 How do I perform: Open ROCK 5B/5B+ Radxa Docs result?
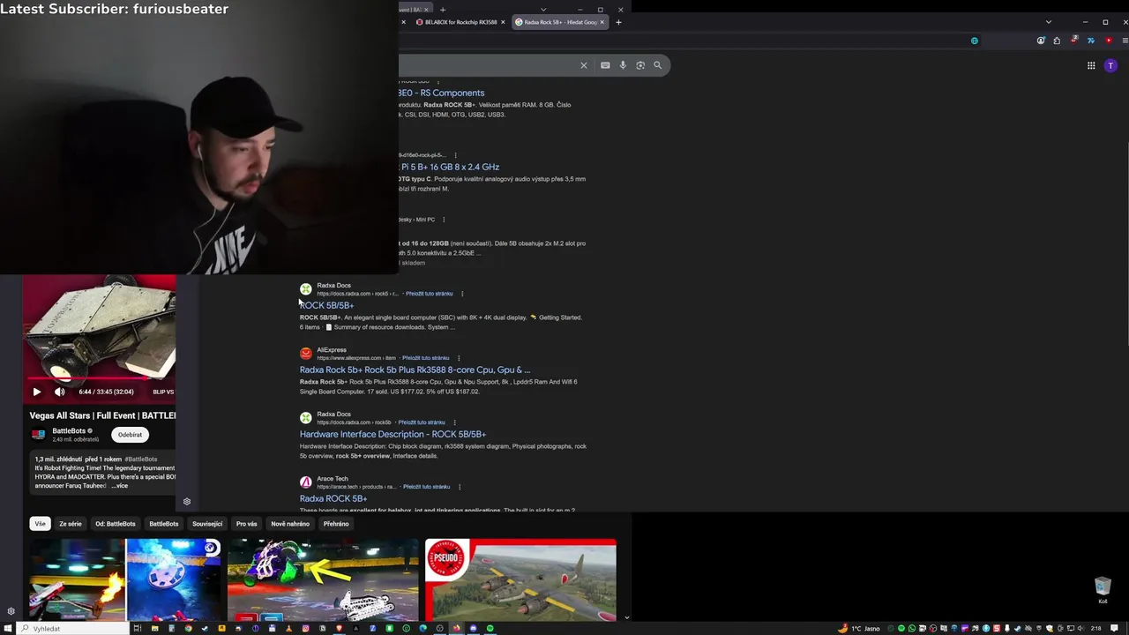point(326,305)
